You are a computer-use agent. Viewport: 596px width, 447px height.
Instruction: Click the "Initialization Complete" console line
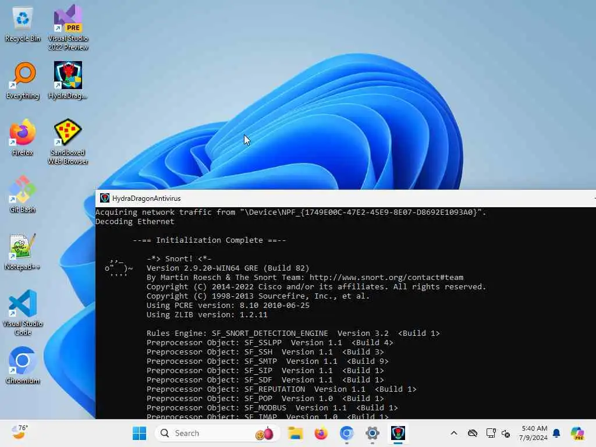(x=210, y=240)
